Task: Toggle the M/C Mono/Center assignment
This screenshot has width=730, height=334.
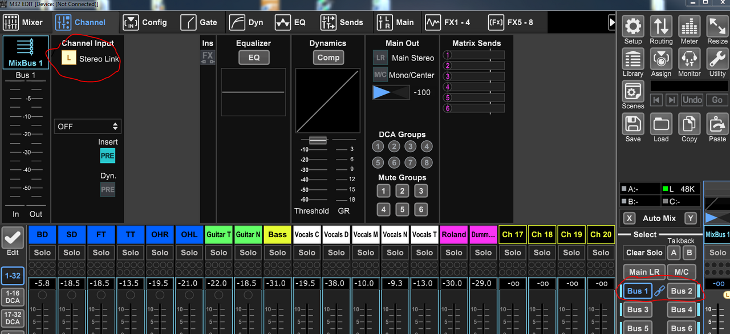Action: click(380, 75)
